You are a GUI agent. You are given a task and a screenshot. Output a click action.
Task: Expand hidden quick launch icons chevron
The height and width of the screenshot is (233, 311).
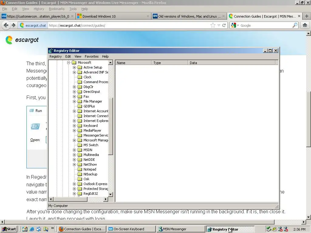(x=52, y=228)
